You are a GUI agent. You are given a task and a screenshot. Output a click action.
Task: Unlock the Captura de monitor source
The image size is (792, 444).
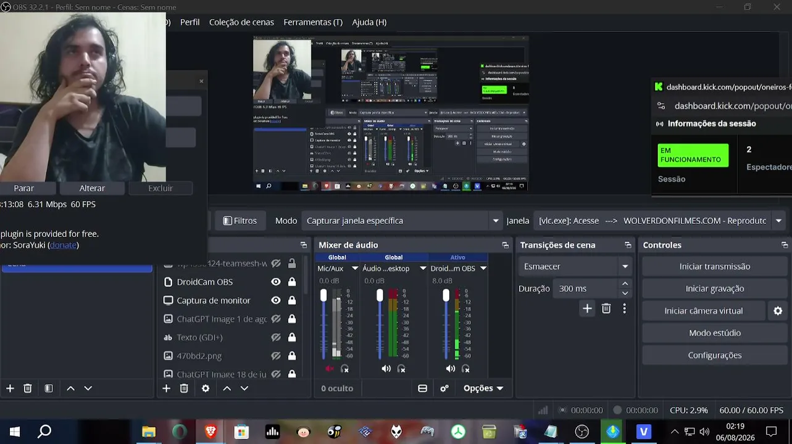(x=292, y=300)
